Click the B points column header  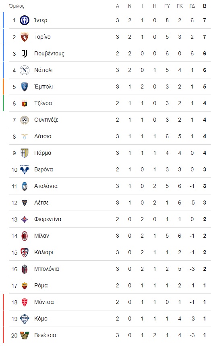click(x=205, y=6)
